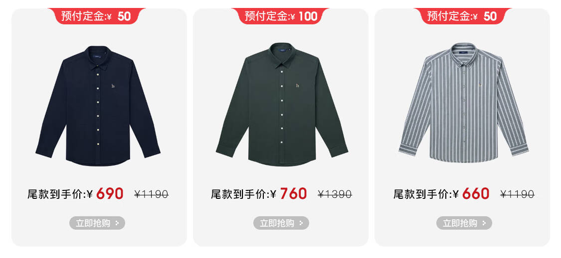Click the arrow icon in navy shirt's 立即抢购 button
Viewport: 561px width, 258px height.
pos(117,223)
